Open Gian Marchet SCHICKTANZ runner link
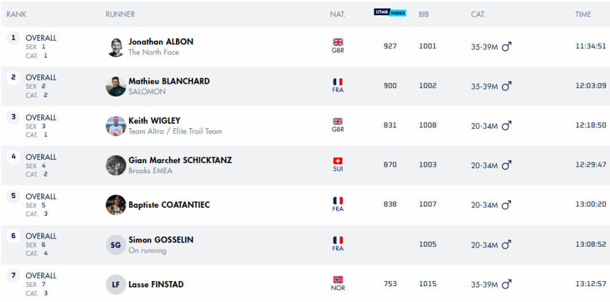 [x=180, y=160]
